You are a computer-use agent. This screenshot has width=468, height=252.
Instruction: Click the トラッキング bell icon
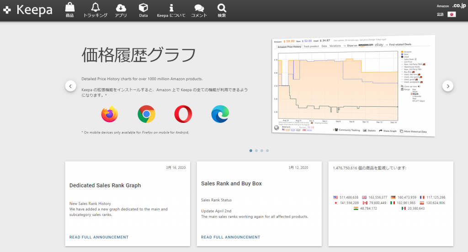(95, 8)
